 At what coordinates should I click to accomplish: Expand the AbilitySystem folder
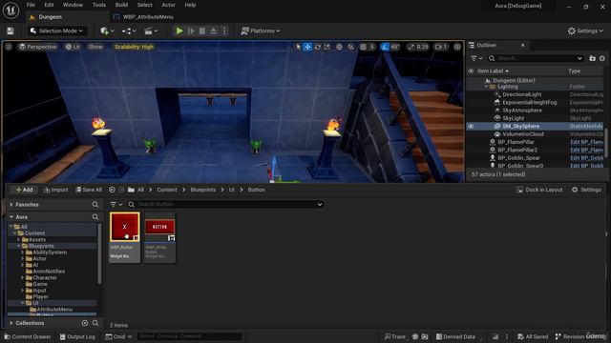tap(23, 252)
